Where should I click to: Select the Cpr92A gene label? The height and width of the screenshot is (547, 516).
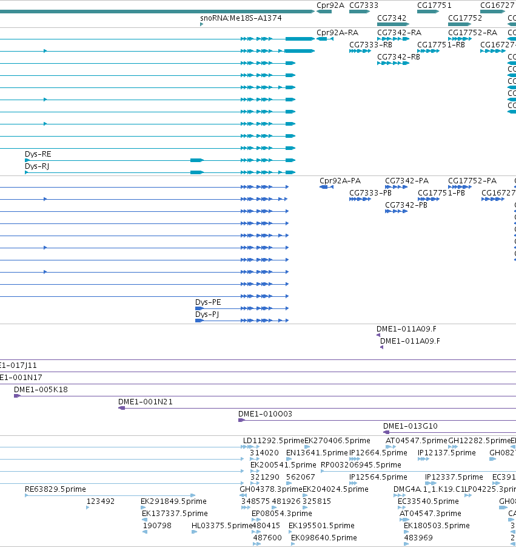tap(330, 5)
